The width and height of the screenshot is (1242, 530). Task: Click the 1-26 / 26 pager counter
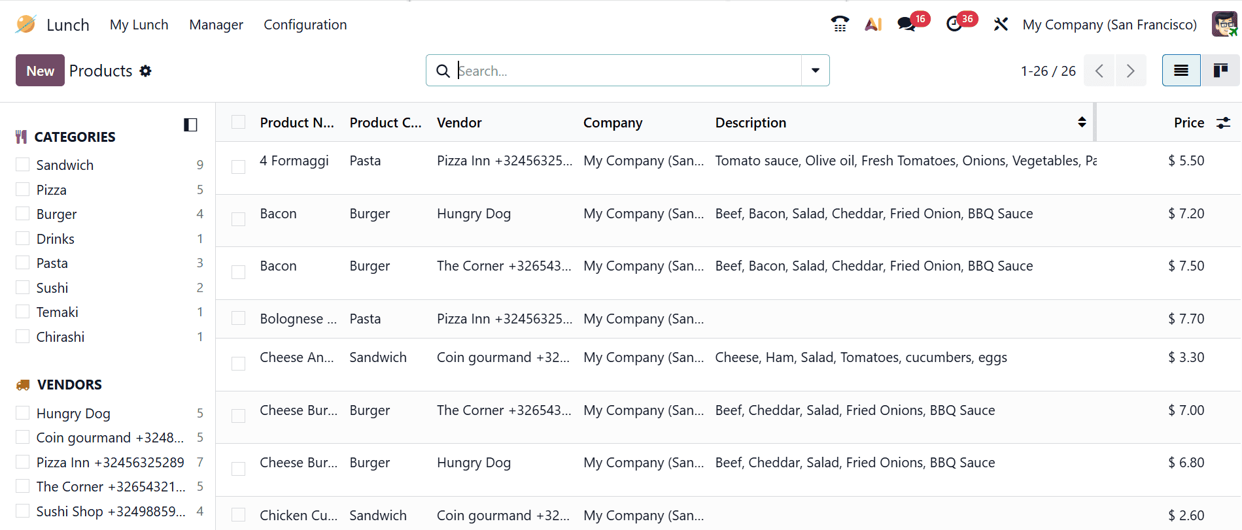tap(1048, 71)
